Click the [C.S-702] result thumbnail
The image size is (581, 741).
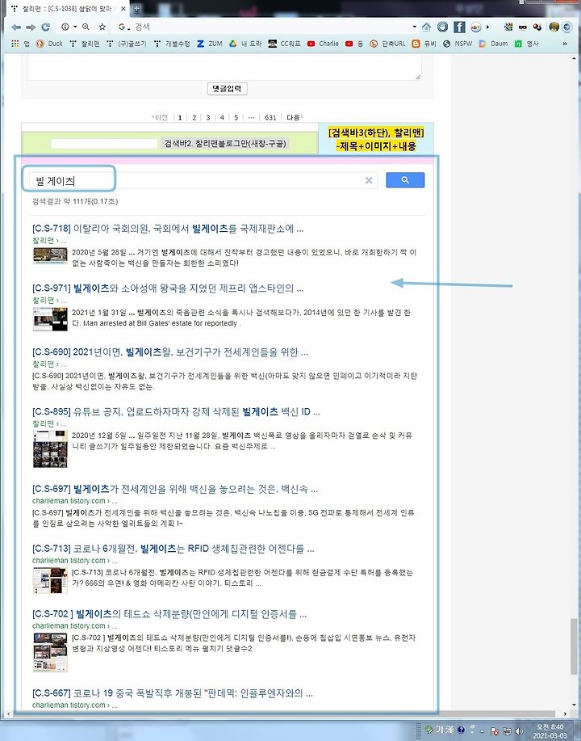point(50,652)
